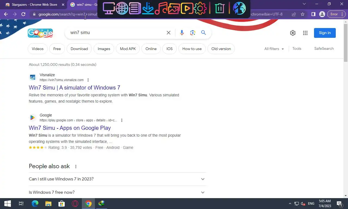
Task: Filter results by IOS
Action: (169, 49)
